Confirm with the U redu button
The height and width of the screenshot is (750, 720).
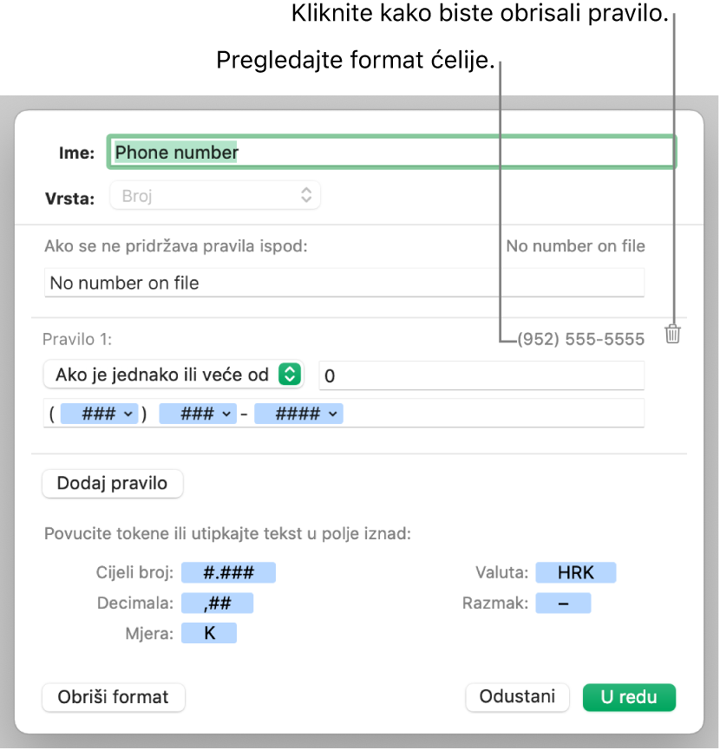629,697
